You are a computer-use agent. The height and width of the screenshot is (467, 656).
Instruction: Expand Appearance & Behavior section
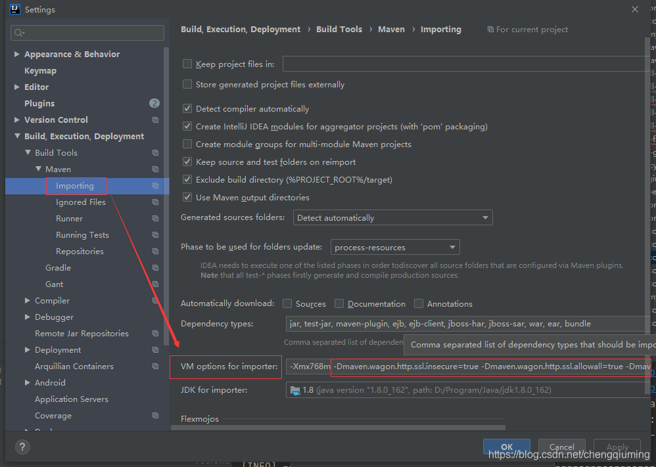pos(16,54)
